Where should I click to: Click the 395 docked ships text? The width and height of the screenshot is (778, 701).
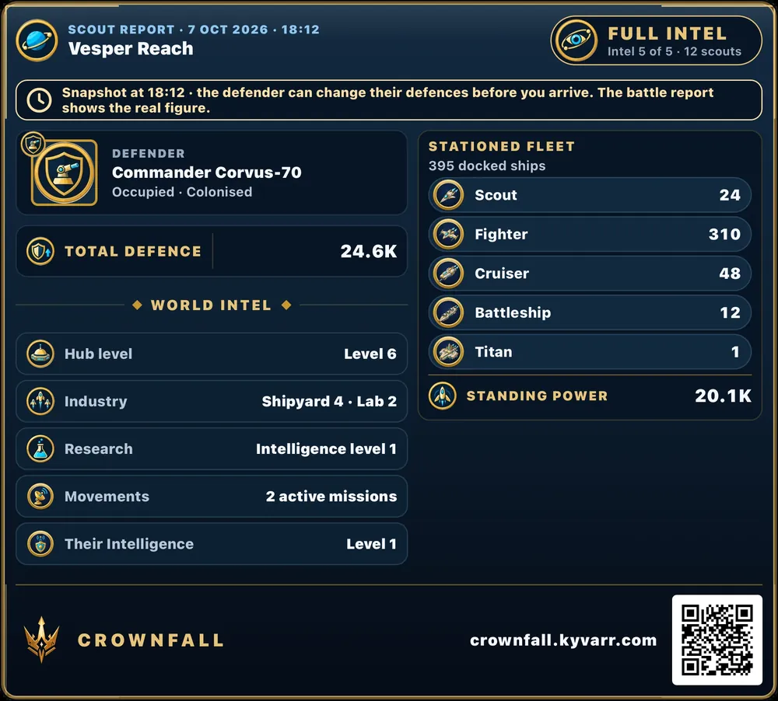(487, 166)
